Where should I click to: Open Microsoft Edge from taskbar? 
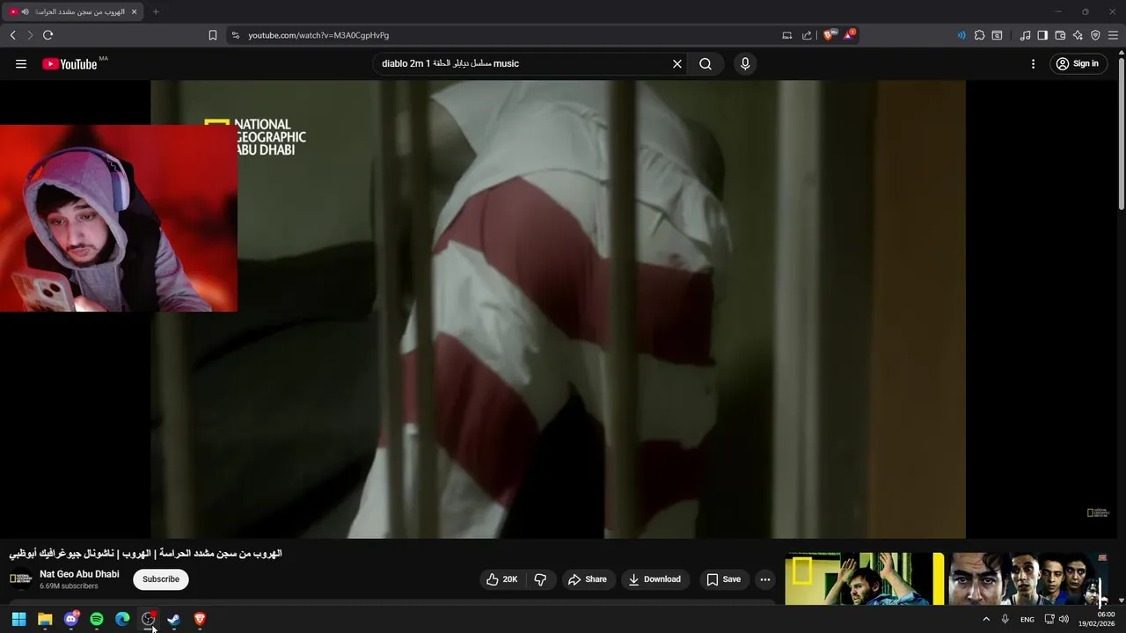click(122, 619)
